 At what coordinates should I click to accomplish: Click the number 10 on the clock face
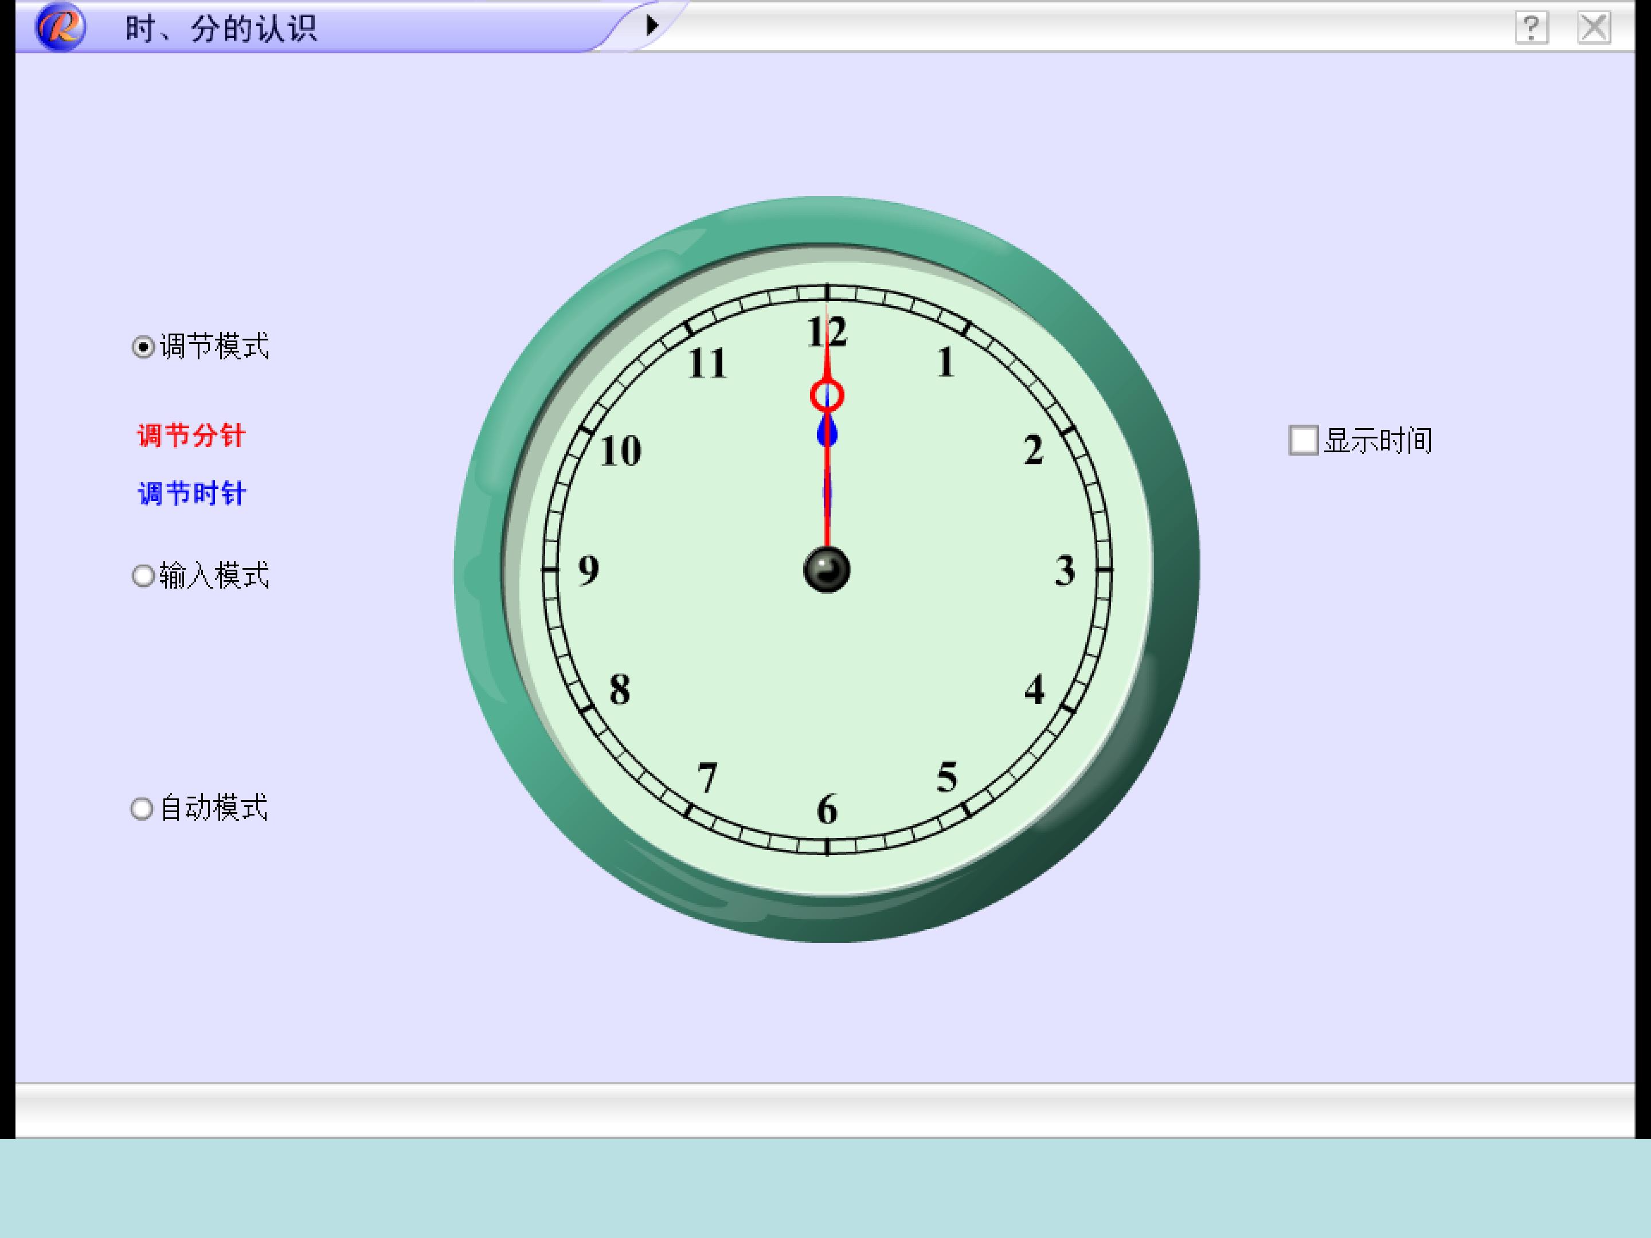pyautogui.click(x=620, y=450)
